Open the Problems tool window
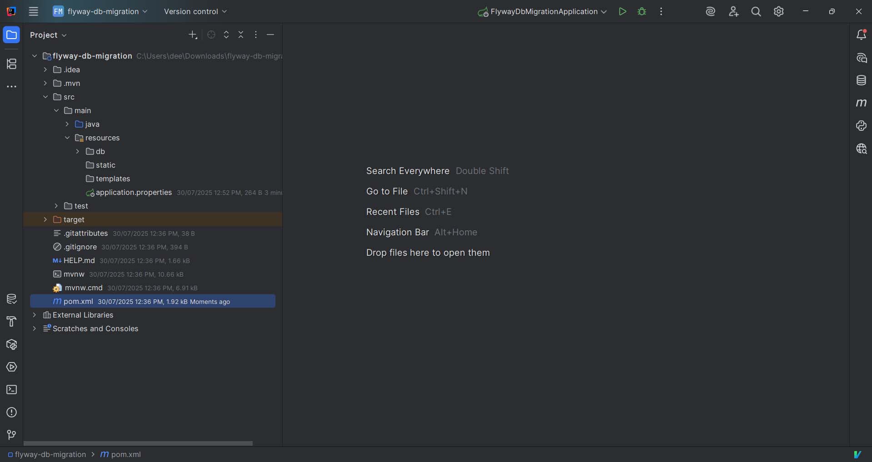 click(x=12, y=412)
